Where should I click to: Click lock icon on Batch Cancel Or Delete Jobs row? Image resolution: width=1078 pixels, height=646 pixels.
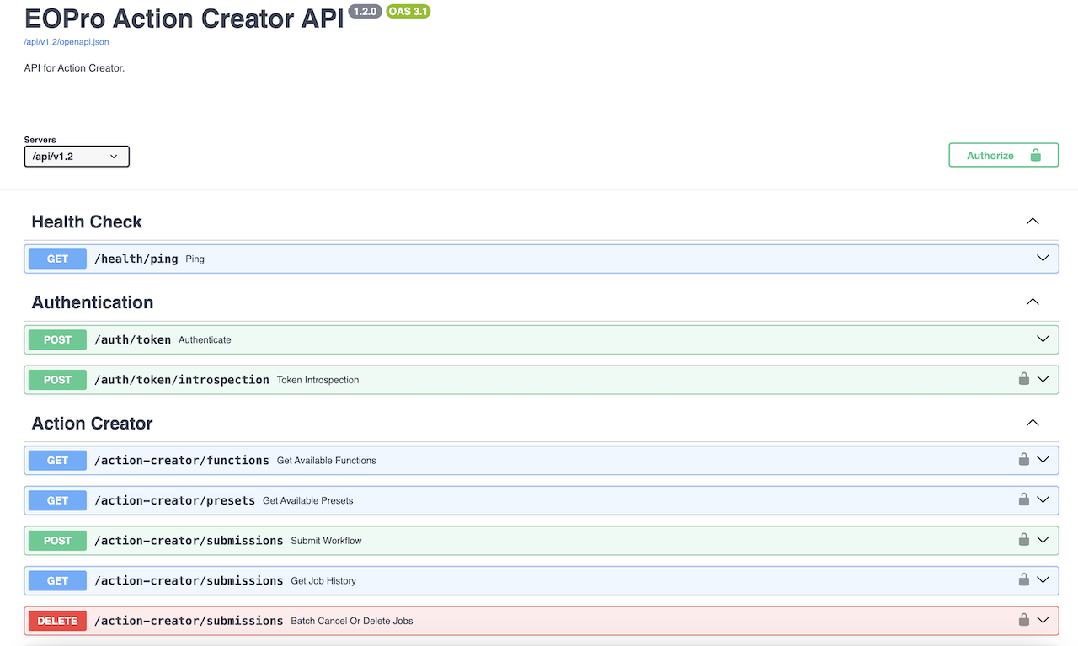1023,620
